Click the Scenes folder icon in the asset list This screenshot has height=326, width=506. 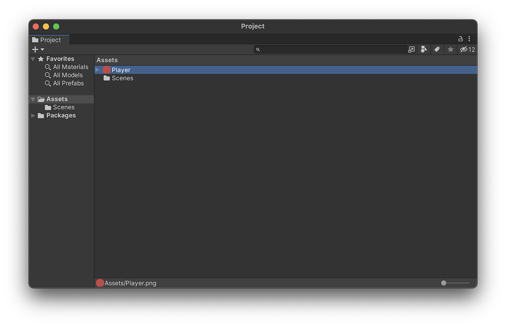pyautogui.click(x=106, y=78)
